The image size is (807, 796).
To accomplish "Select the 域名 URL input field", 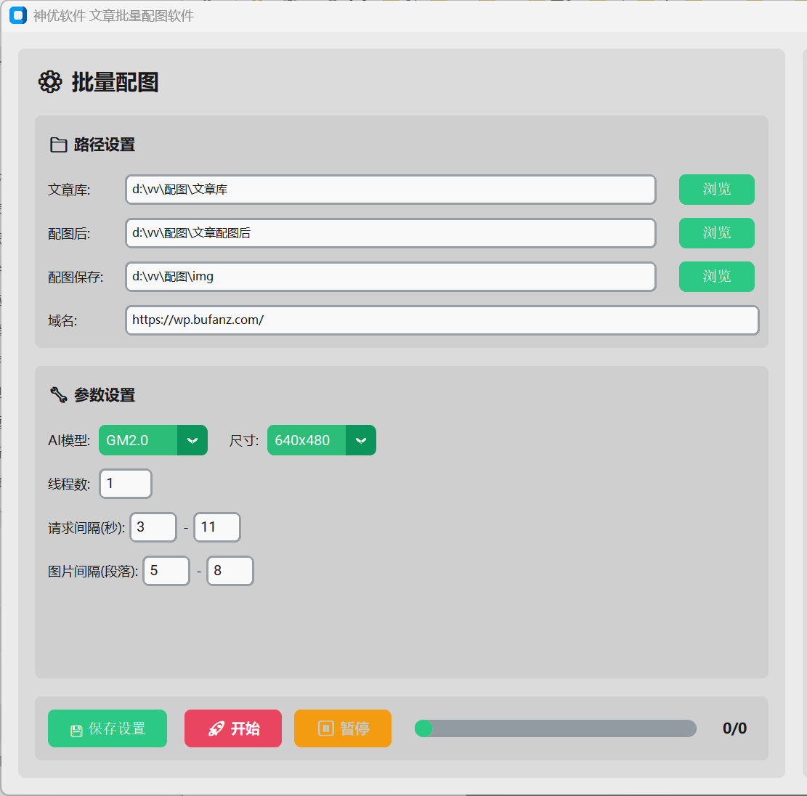I will click(x=442, y=320).
